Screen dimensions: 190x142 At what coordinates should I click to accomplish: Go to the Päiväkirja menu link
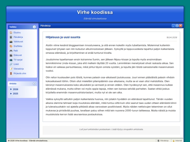coord(18,37)
